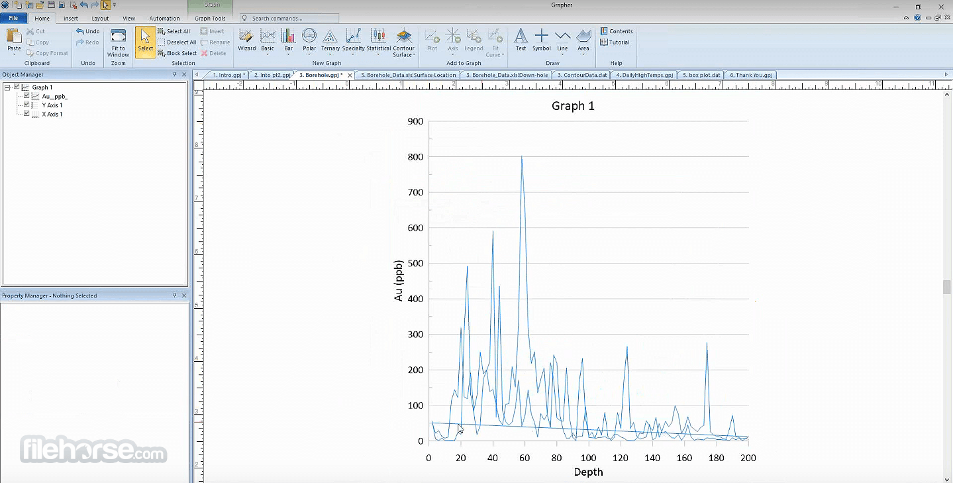Pick the Line drawing tool
The width and height of the screenshot is (953, 483).
point(562,40)
